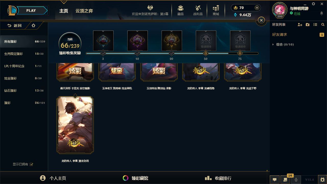Open friends list search icon
The width and height of the screenshot is (327, 184).
[323, 25]
